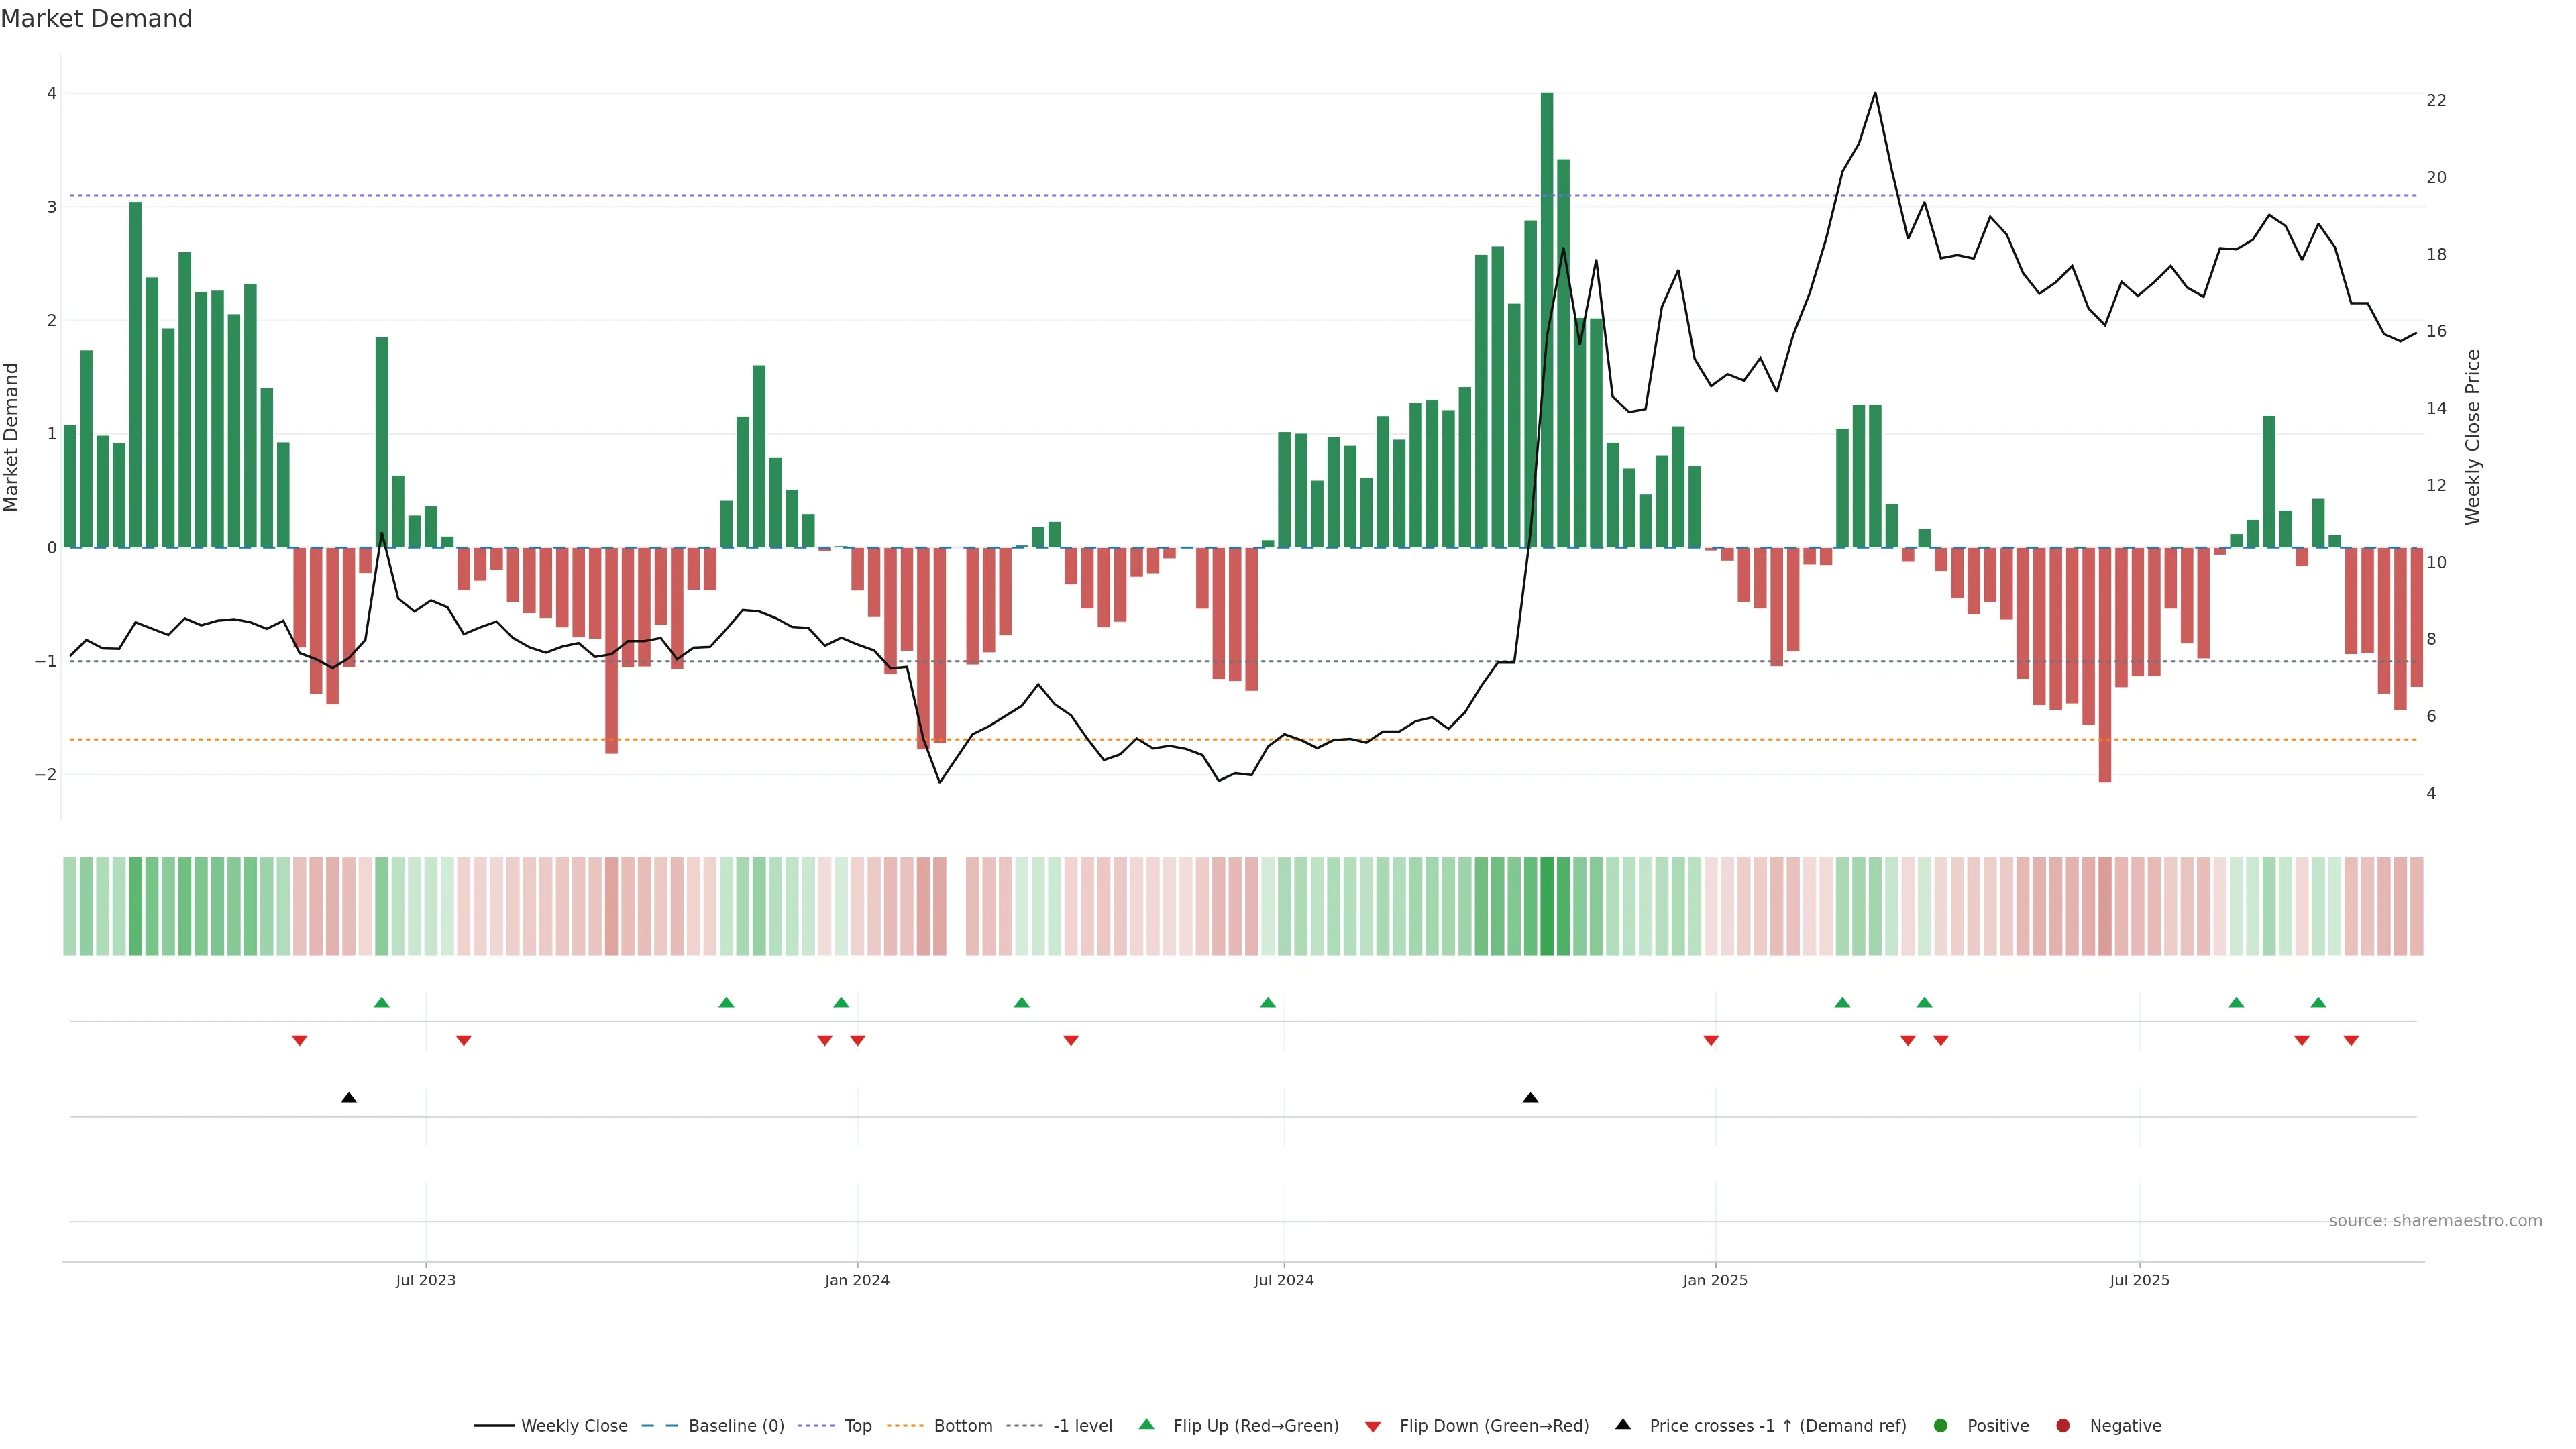This screenshot has height=1449, width=2576.
Task: Toggle the -1 level legend entry
Action: (x=1082, y=1425)
